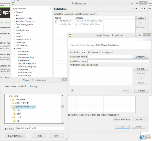This screenshot has width=152, height=141.
Task: Click folder tree scroll down arrow
Action: [63, 122]
